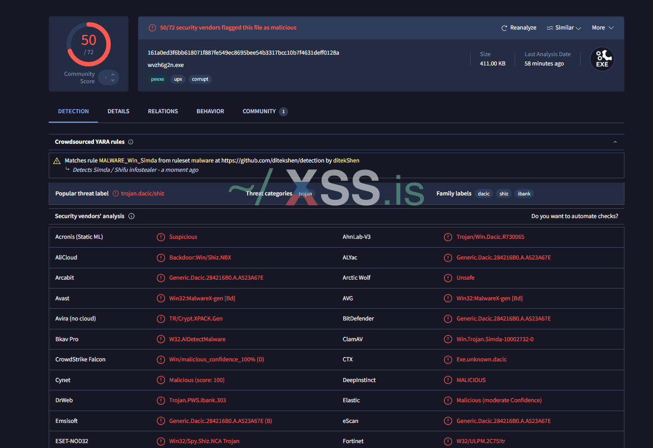
Task: Click the YARA rule warning triangle icon
Action: pos(57,161)
